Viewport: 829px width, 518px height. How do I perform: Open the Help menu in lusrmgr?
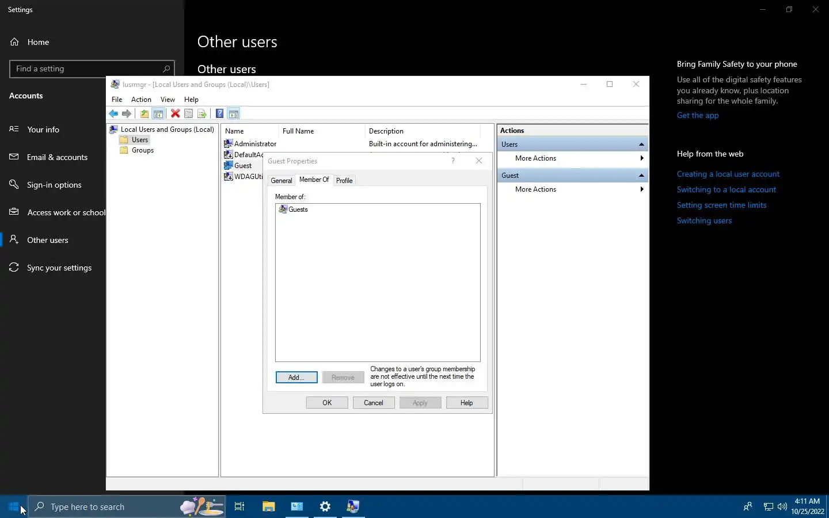coord(191,100)
